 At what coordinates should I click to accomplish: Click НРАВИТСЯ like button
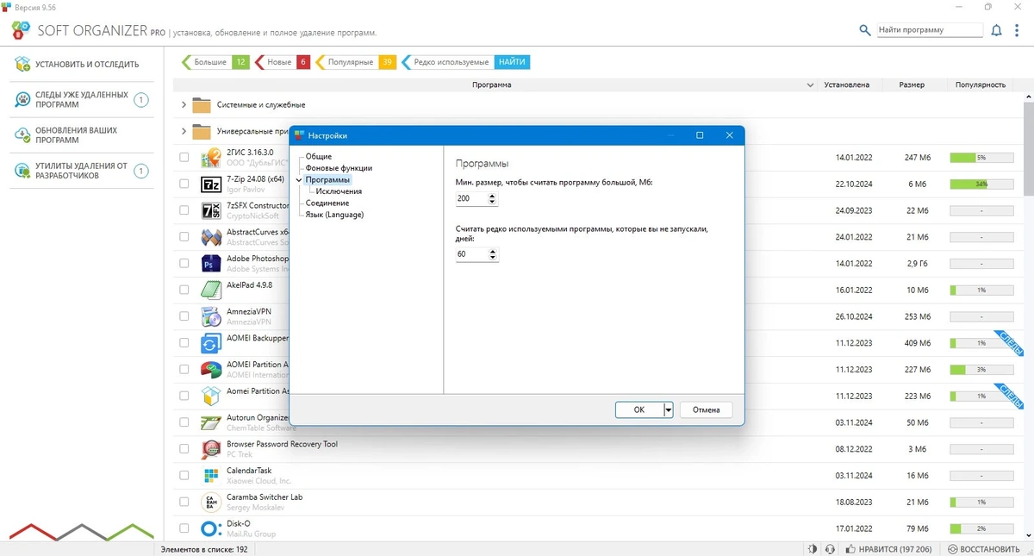pyautogui.click(x=888, y=549)
